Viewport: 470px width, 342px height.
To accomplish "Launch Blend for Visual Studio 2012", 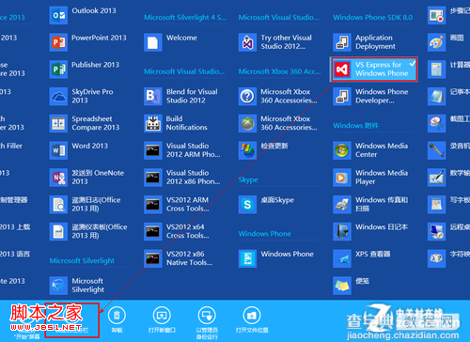I will 181,96.
